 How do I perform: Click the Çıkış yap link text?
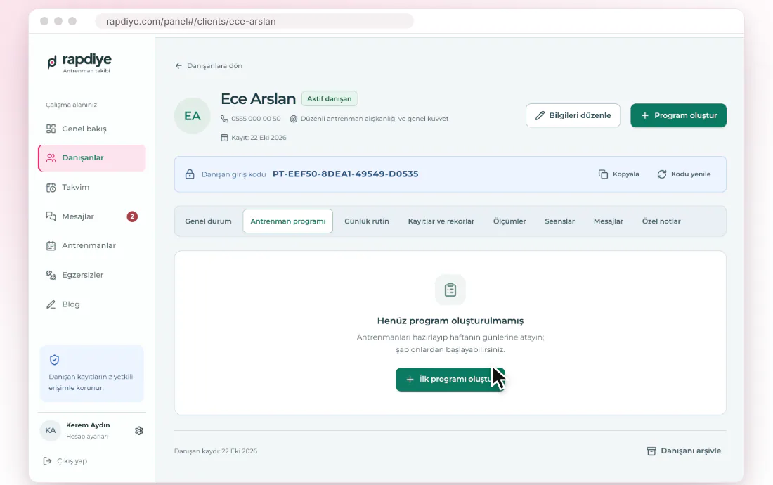point(72,461)
